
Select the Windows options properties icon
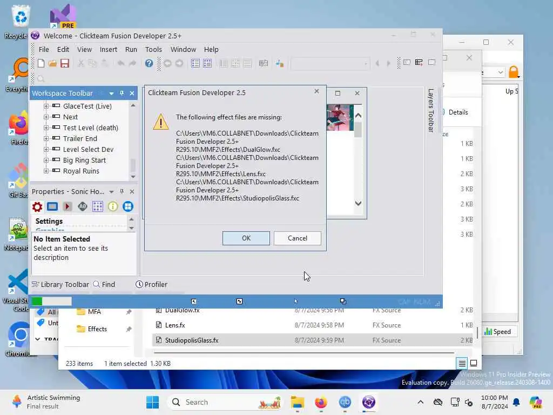[127, 206]
